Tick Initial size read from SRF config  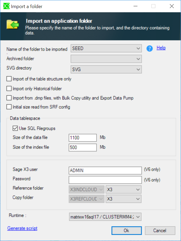(x=9, y=107)
